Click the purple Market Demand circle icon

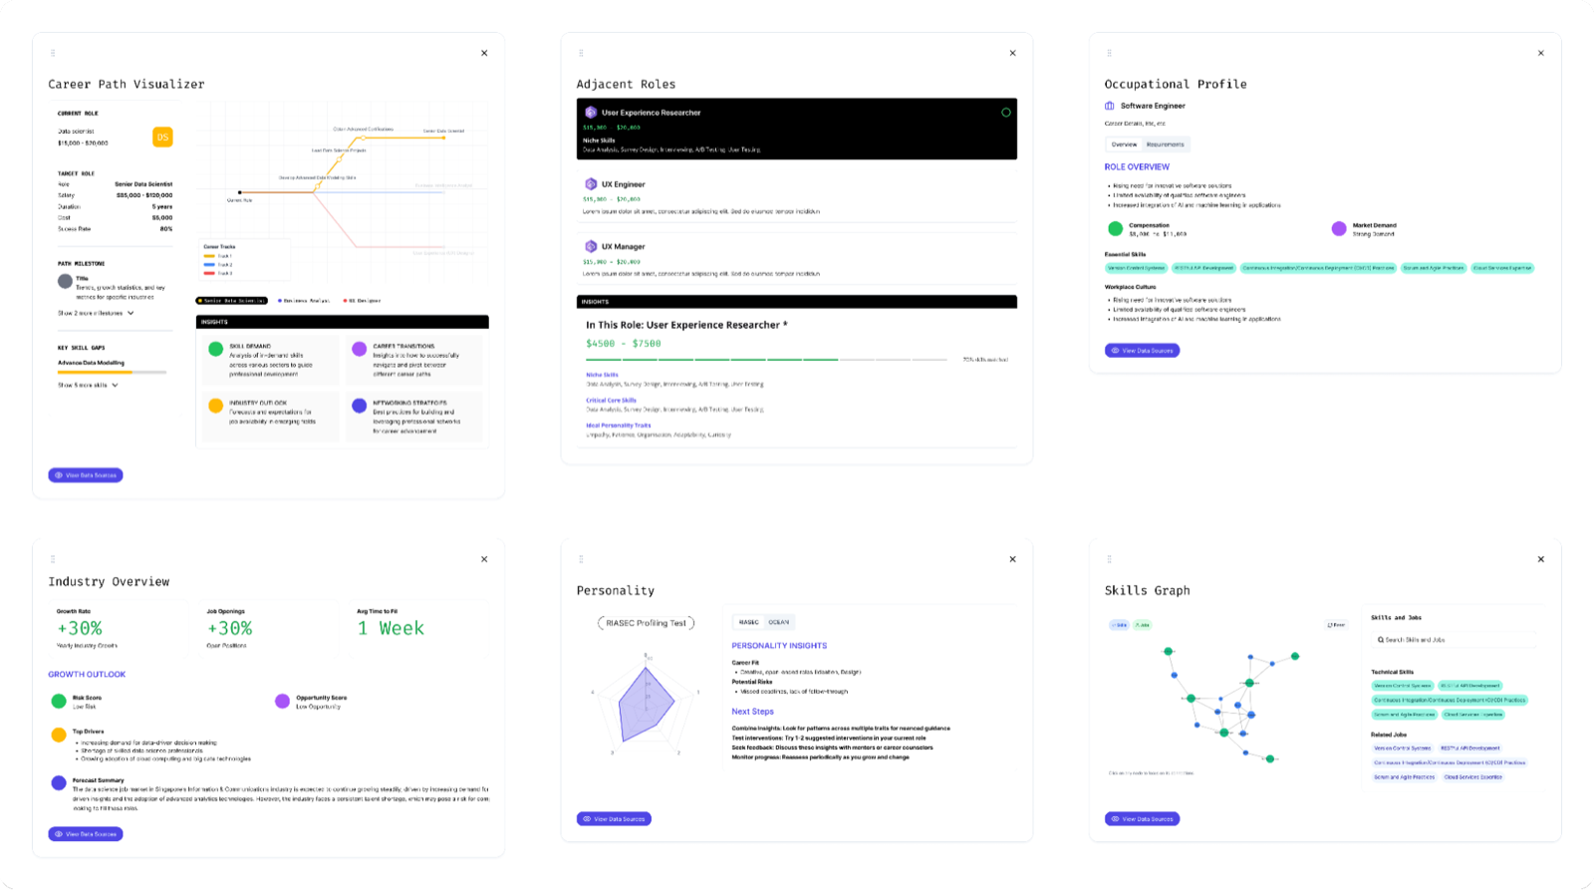[1339, 228]
